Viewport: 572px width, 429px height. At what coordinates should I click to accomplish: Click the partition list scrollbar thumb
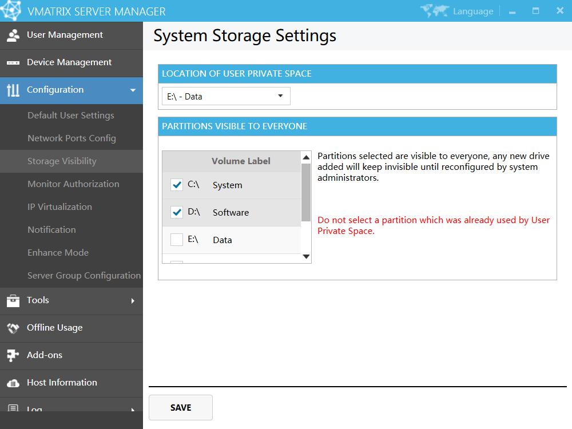click(x=306, y=192)
